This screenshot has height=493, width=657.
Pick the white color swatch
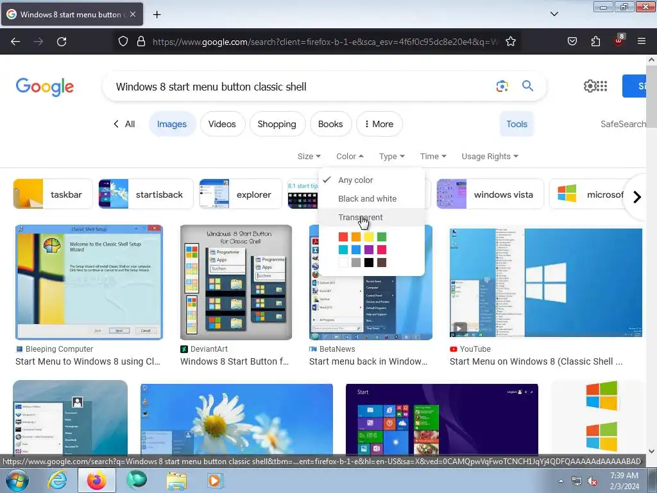tap(343, 263)
